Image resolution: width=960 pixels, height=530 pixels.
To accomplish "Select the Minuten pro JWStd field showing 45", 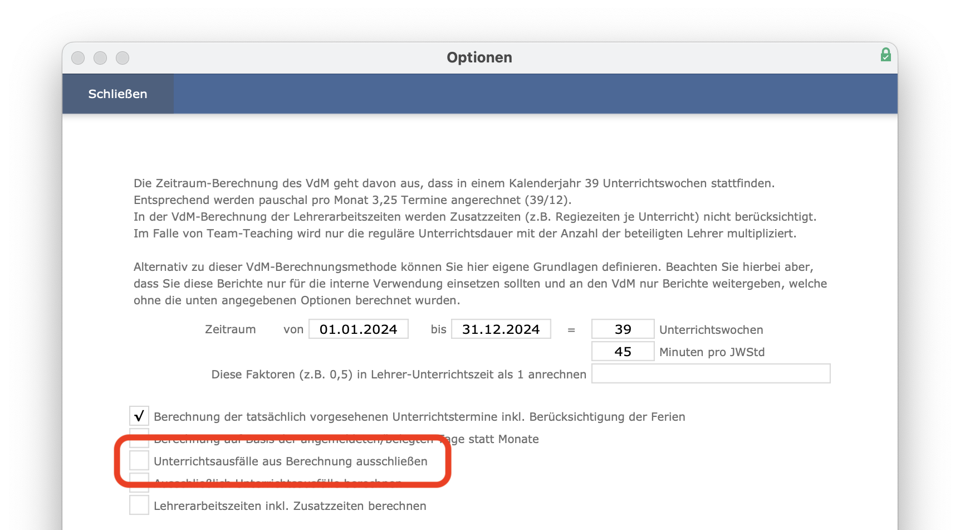I will tap(623, 351).
